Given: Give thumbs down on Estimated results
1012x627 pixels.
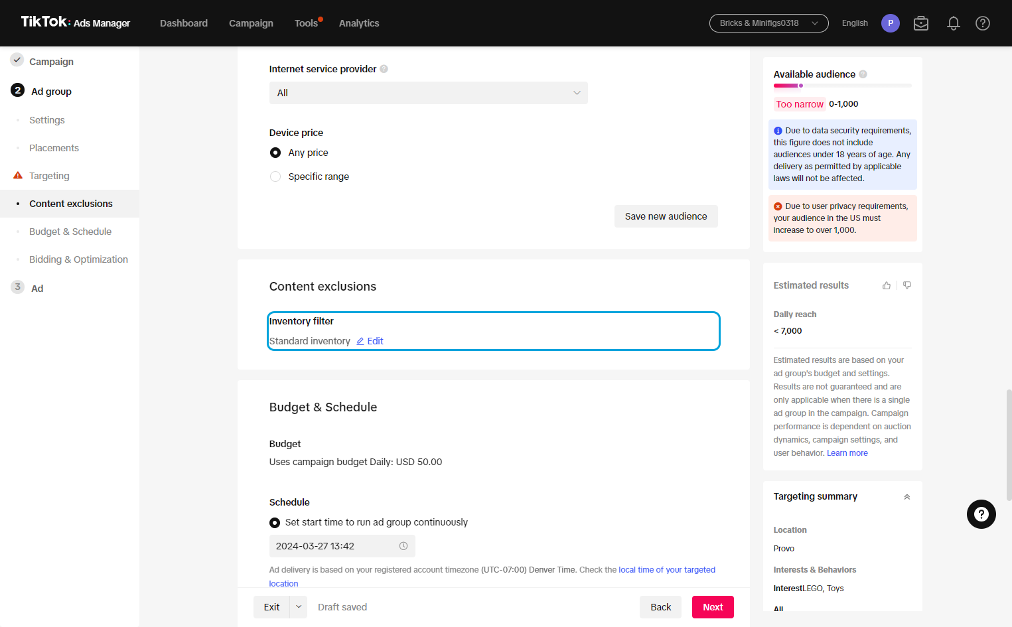Looking at the screenshot, I should [x=907, y=285].
